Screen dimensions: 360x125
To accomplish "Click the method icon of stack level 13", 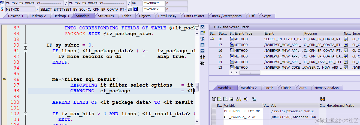I will [x=232, y=67].
